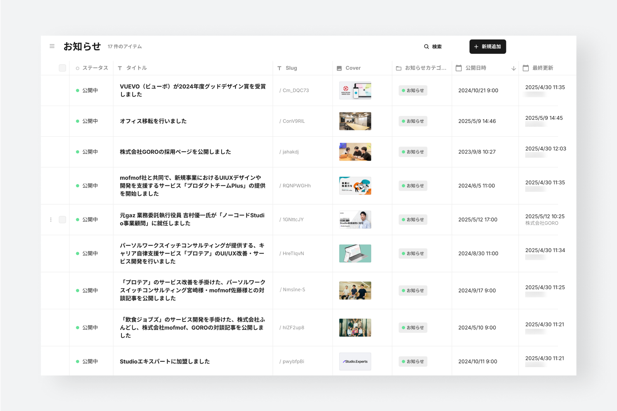Image resolution: width=617 pixels, height=411 pixels.
Task: Click the publish date 2025/5/12 17:00
Action: pos(478,219)
